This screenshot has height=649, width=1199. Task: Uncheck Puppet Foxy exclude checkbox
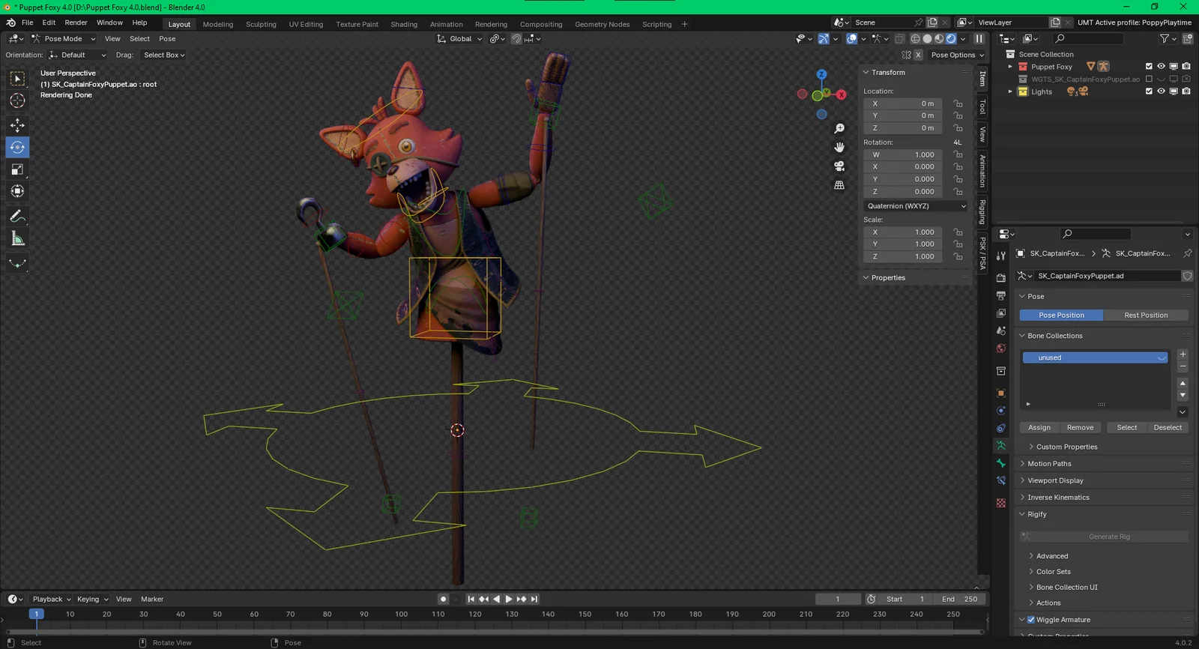(x=1149, y=67)
